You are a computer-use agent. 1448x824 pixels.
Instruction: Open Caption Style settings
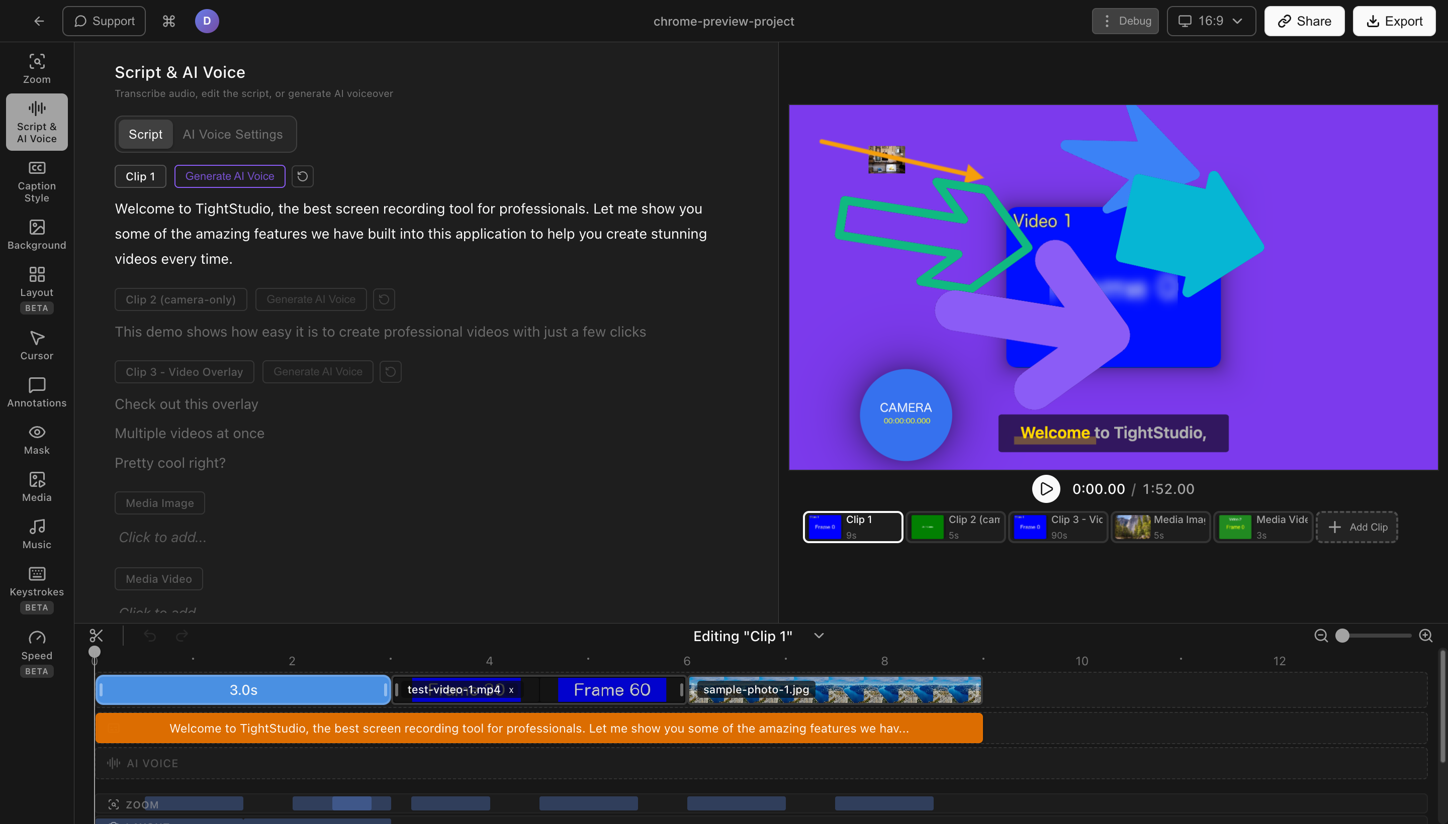click(37, 182)
